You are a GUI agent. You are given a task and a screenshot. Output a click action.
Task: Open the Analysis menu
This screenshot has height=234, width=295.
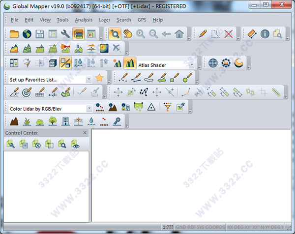pos(84,20)
